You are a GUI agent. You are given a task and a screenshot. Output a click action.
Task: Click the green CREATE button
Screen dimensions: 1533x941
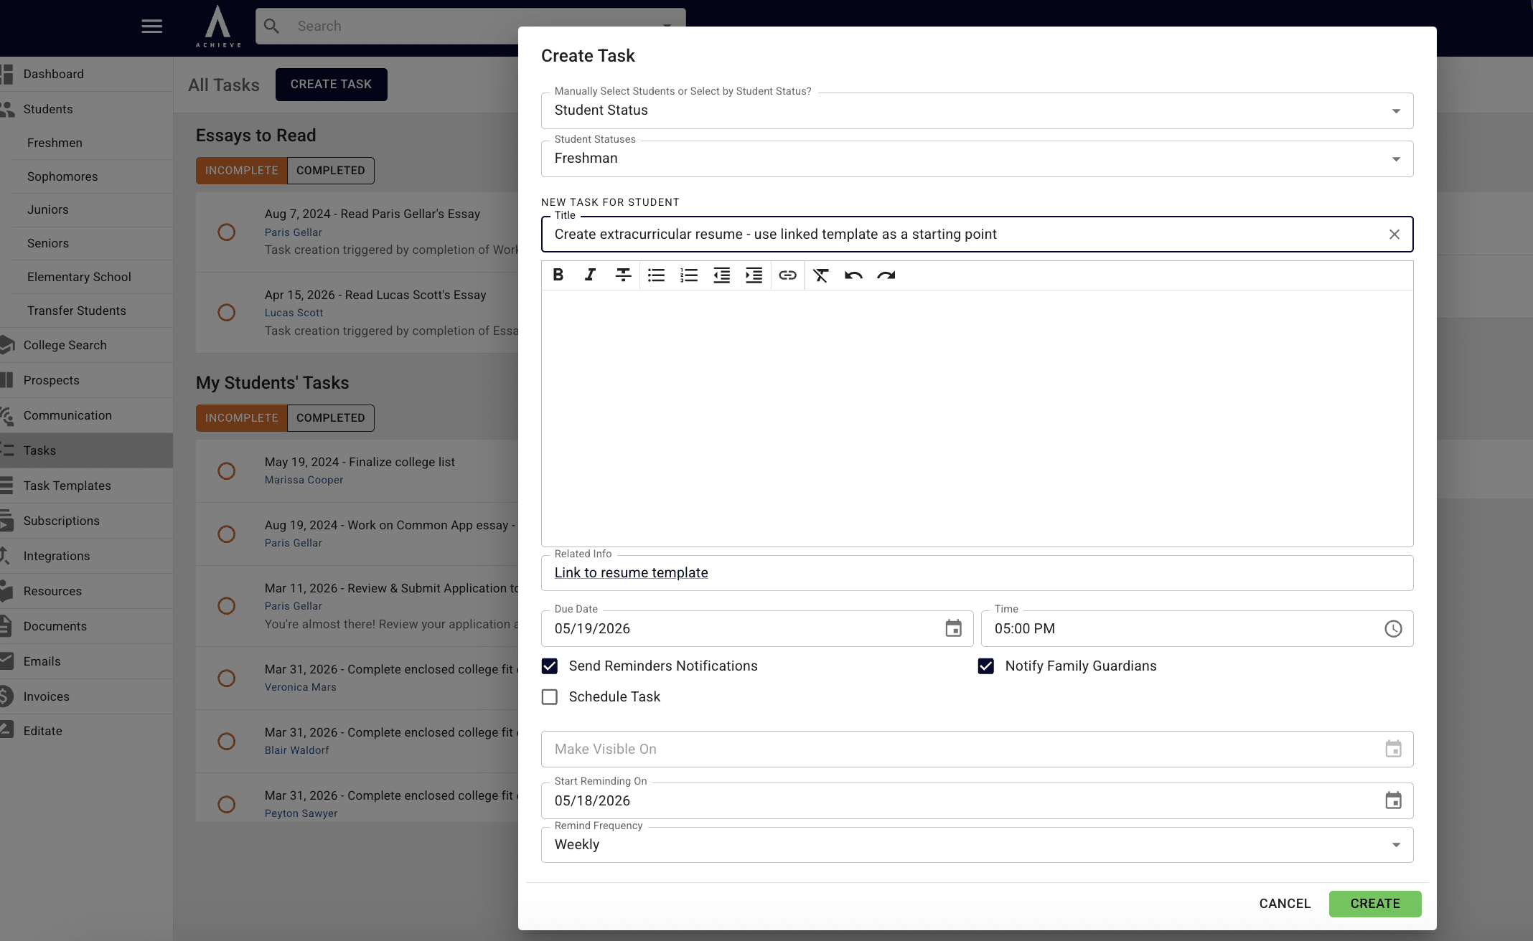point(1375,904)
